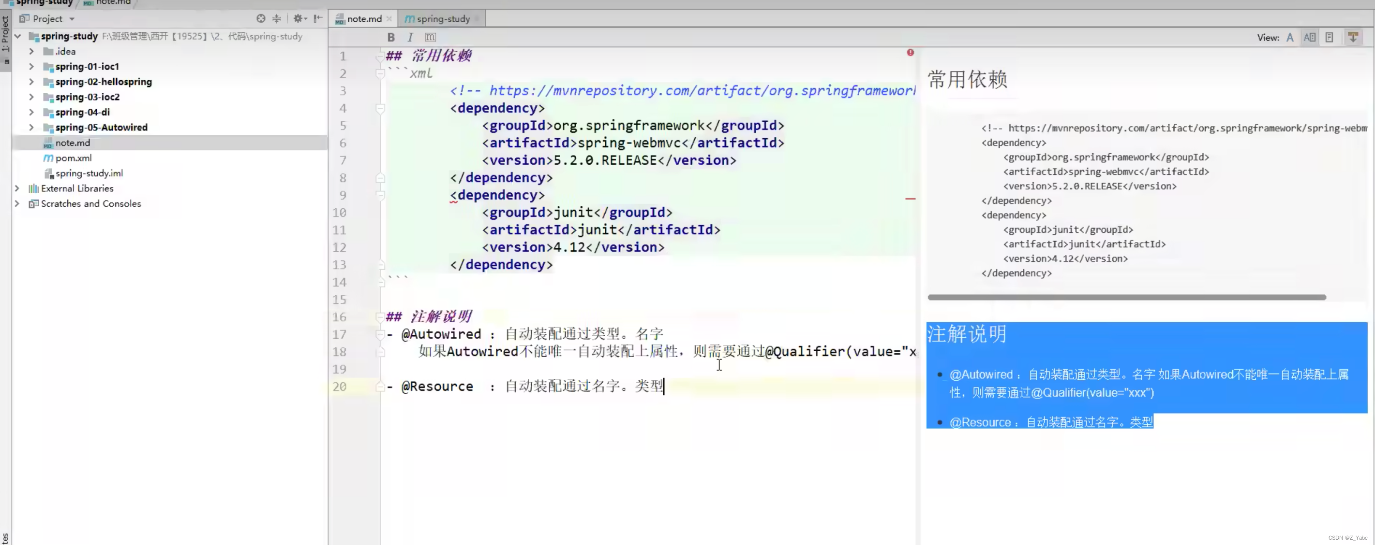Toggle monospace code formatting button
Image resolution: width=1375 pixels, height=545 pixels.
430,37
